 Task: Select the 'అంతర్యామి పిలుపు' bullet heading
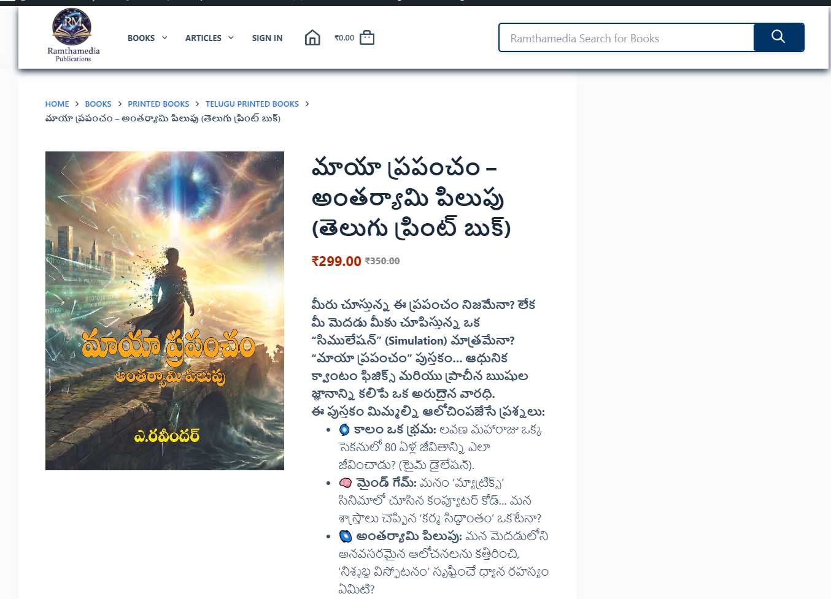[x=409, y=536]
